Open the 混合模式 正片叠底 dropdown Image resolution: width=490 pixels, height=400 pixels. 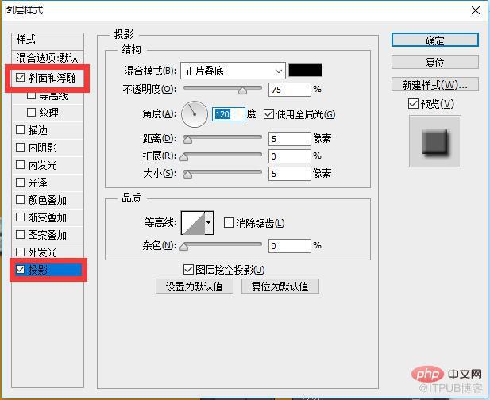pyautogui.click(x=233, y=71)
